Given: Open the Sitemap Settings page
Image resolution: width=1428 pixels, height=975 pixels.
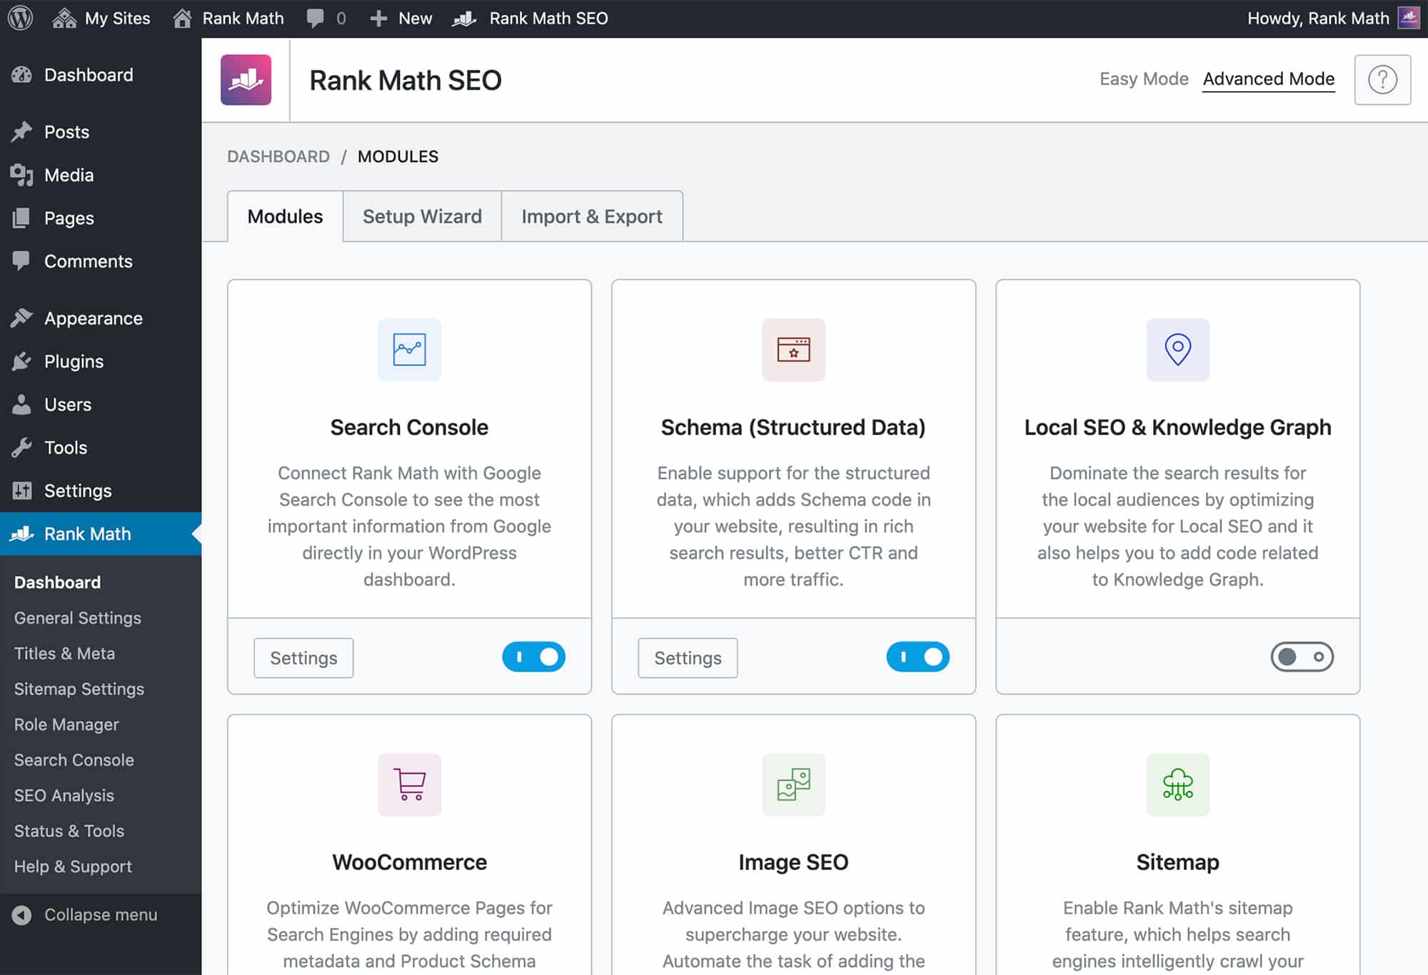Looking at the screenshot, I should coord(78,689).
